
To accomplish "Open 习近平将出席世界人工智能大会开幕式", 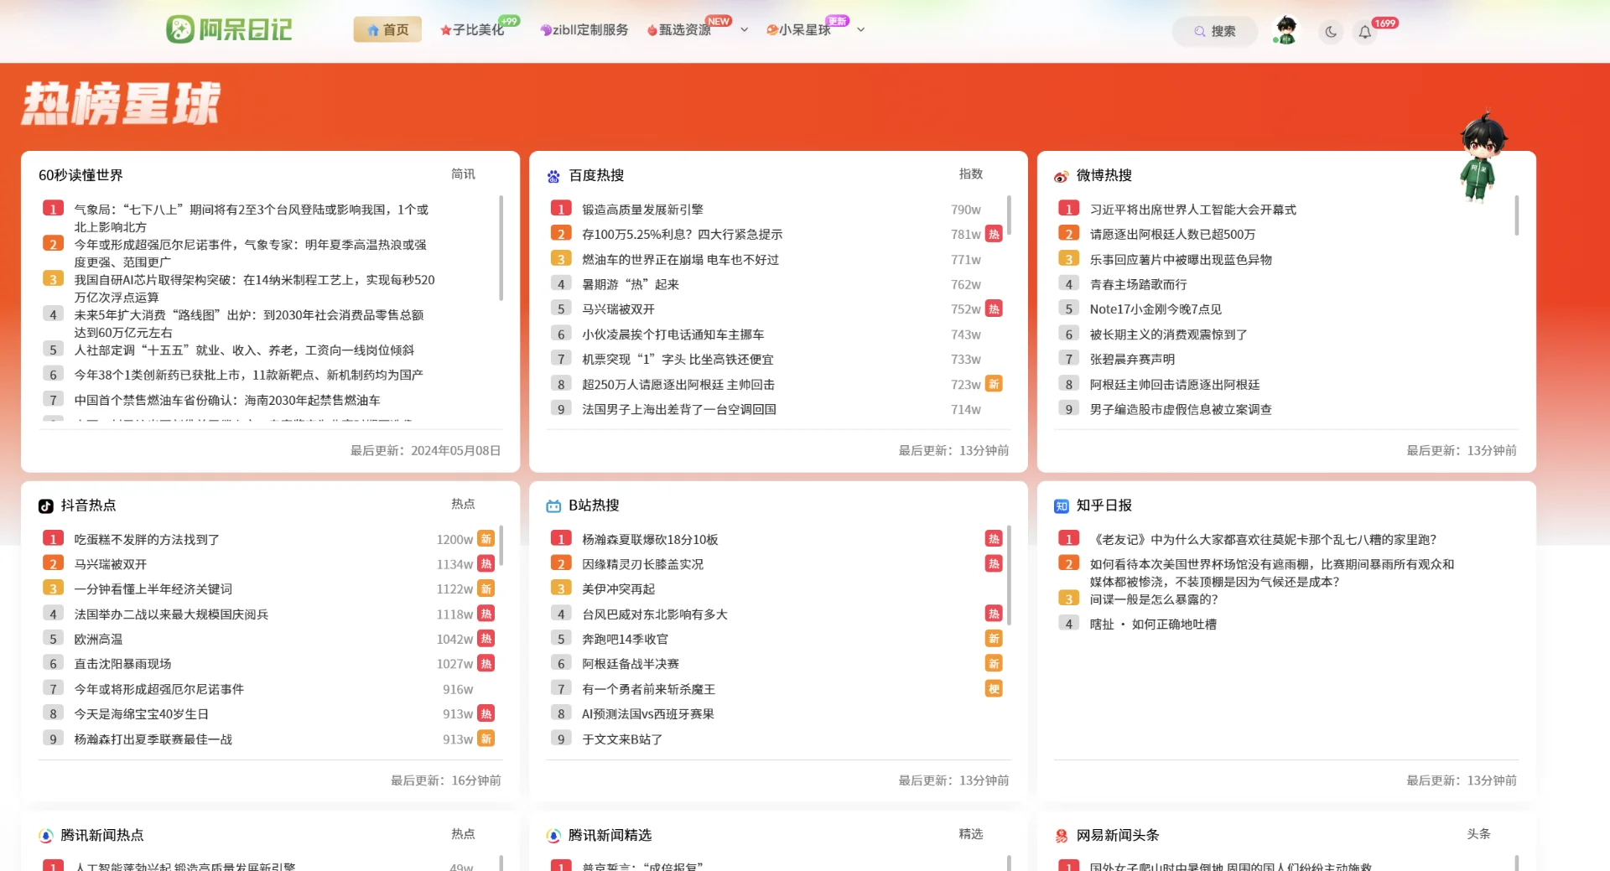I will (x=1192, y=210).
